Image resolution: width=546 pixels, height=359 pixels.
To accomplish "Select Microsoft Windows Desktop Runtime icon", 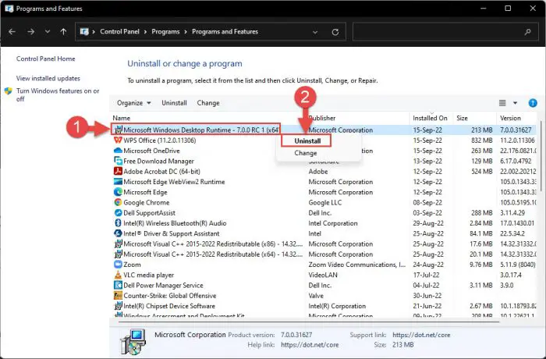I will (x=119, y=130).
